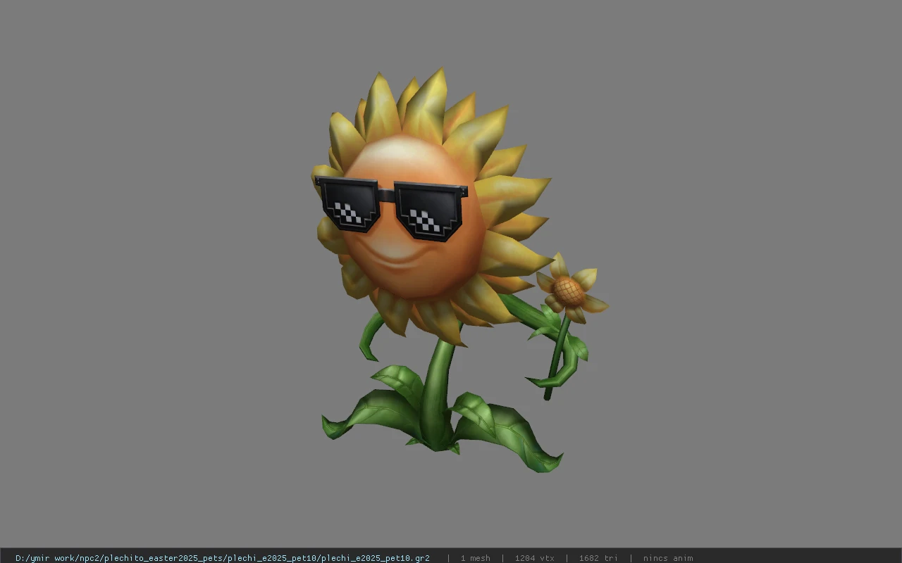Click the small sunflower held by the model
This screenshot has width=902, height=563.
[570, 290]
